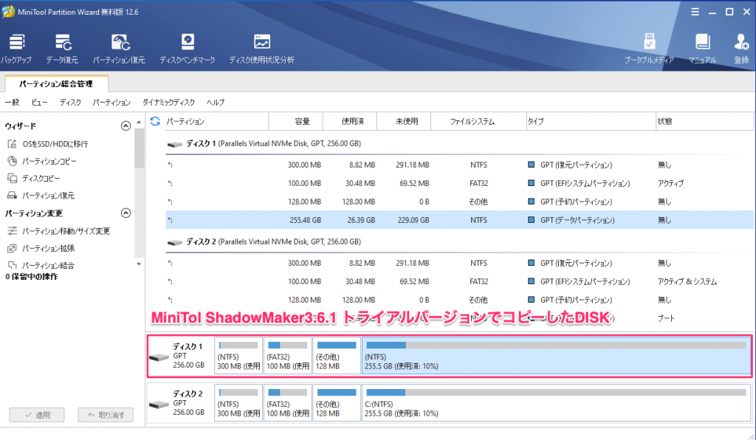Select Disk 1 100.00 MB FAT32 EFI row
The height and width of the screenshot is (440, 756).
click(459, 183)
